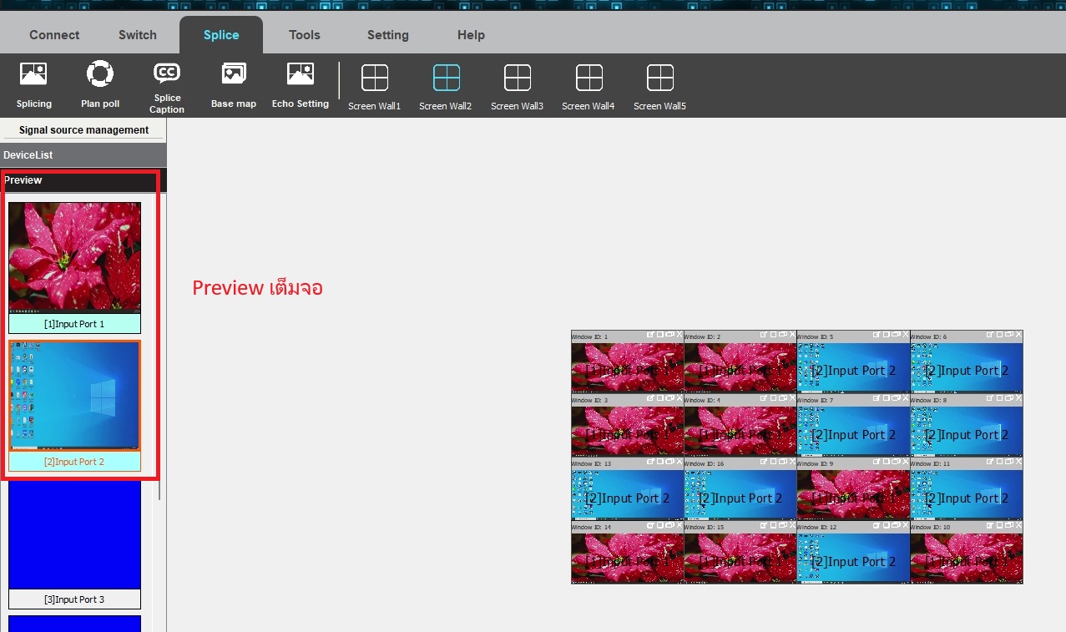
Task: Expand the DeviceList panel
Action: tap(83, 155)
